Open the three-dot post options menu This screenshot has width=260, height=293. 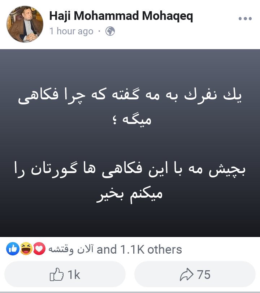pyautogui.click(x=245, y=18)
